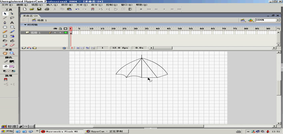Toggle Edit Multiple Frames button
This screenshot has height=134, width=283.
(87, 48)
